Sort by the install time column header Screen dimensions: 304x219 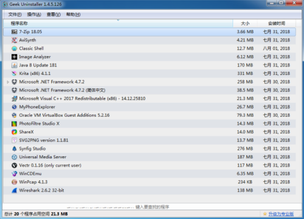pyautogui.click(x=277, y=24)
